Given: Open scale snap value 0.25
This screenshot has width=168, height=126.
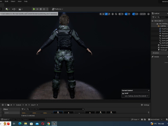Looking at the screenshot, I should pos(136,14).
